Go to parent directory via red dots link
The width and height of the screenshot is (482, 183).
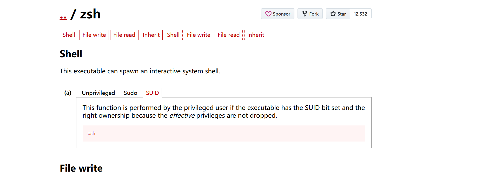[x=63, y=18]
